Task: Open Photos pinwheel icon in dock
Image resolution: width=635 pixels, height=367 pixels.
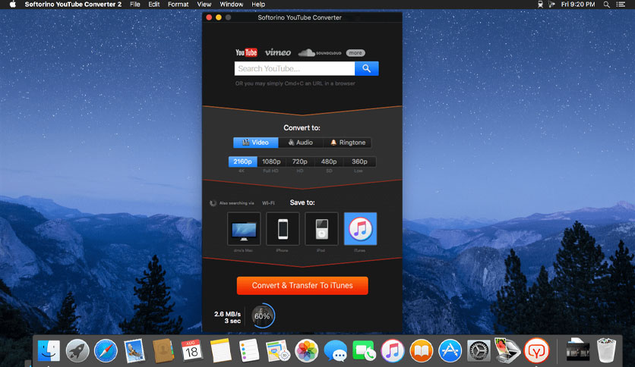Action: [307, 350]
